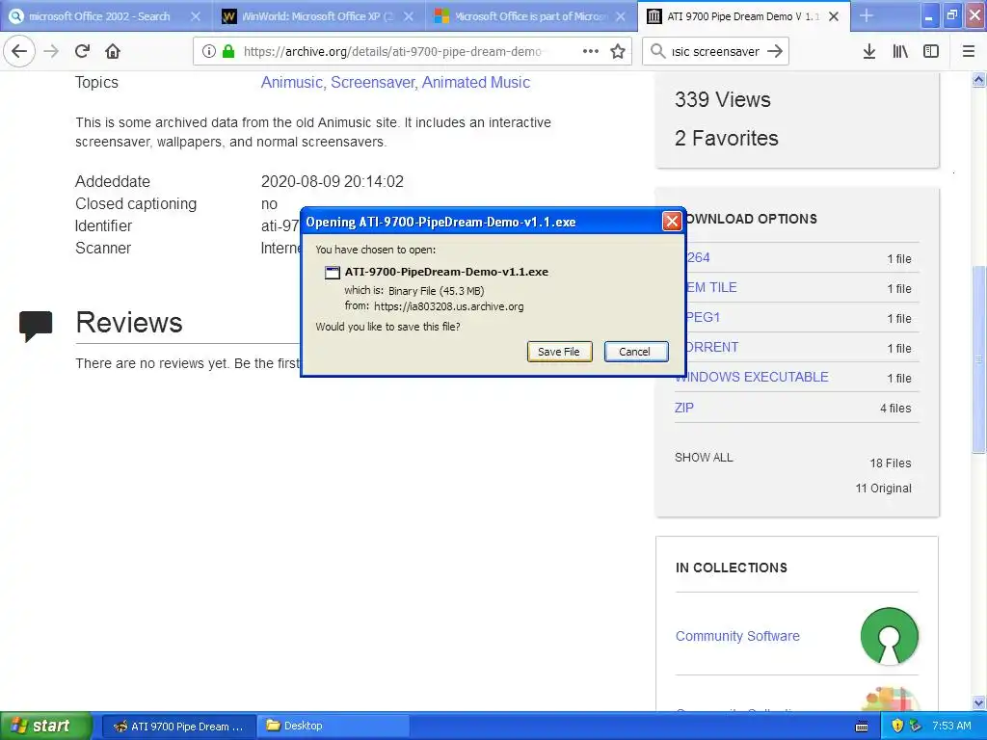
Task: Open Community Software collection link
Action: pyautogui.click(x=737, y=636)
